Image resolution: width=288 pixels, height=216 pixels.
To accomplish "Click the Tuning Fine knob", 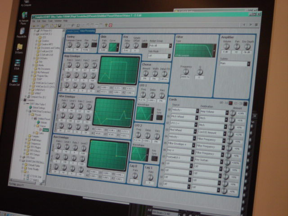I will pos(86,45).
